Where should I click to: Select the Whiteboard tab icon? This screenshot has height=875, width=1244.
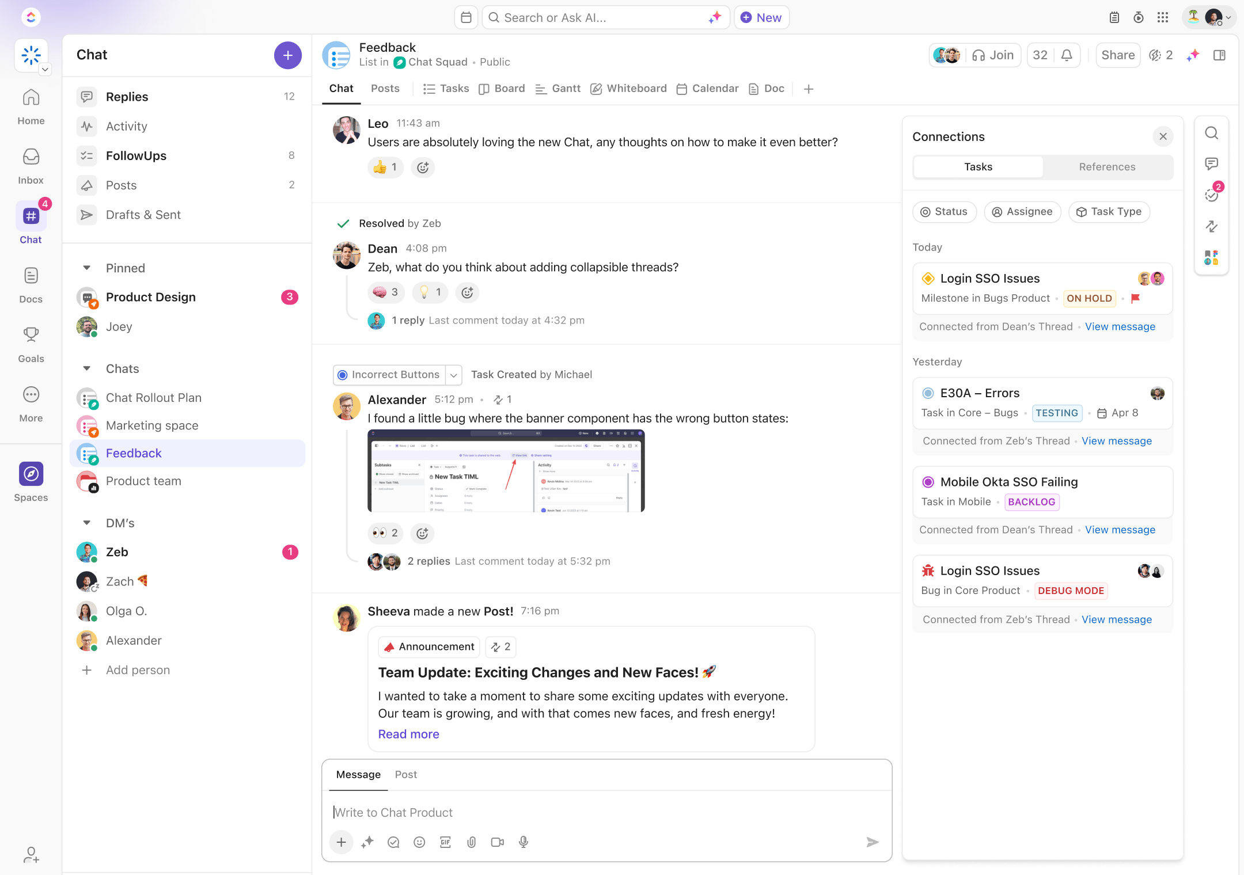point(596,89)
